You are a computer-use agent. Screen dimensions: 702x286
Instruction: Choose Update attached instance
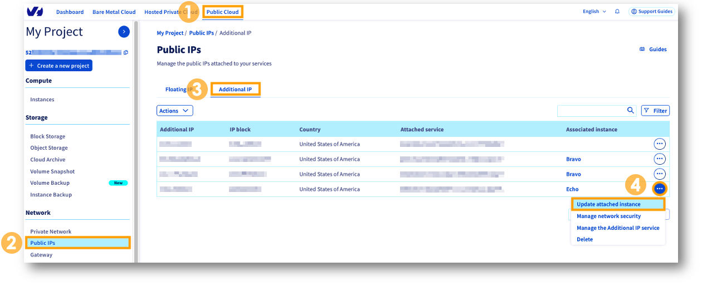tap(618, 204)
